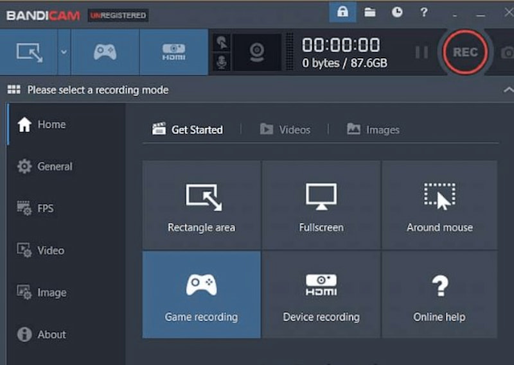Open the scheduled recording clock icon
The image size is (514, 365).
point(397,12)
